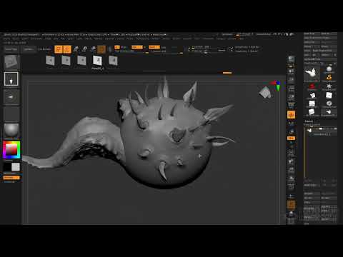Open the Brush menu
The image size is (343, 257).
pyautogui.click(x=16, y=39)
